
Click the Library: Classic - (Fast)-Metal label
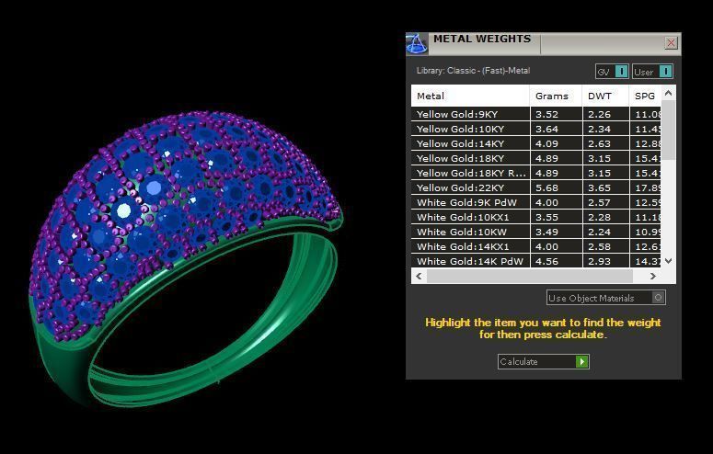(x=474, y=71)
